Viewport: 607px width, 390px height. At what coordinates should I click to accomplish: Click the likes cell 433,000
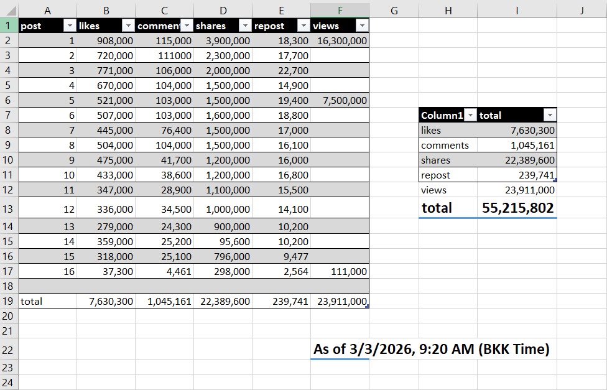coord(106,175)
